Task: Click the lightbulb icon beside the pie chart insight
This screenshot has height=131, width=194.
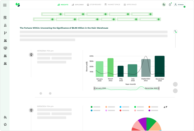Action: 31,110
